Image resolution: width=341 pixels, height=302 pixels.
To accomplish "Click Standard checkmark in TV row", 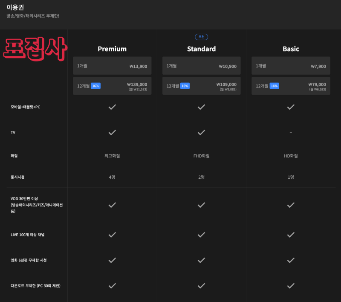I will [201, 133].
